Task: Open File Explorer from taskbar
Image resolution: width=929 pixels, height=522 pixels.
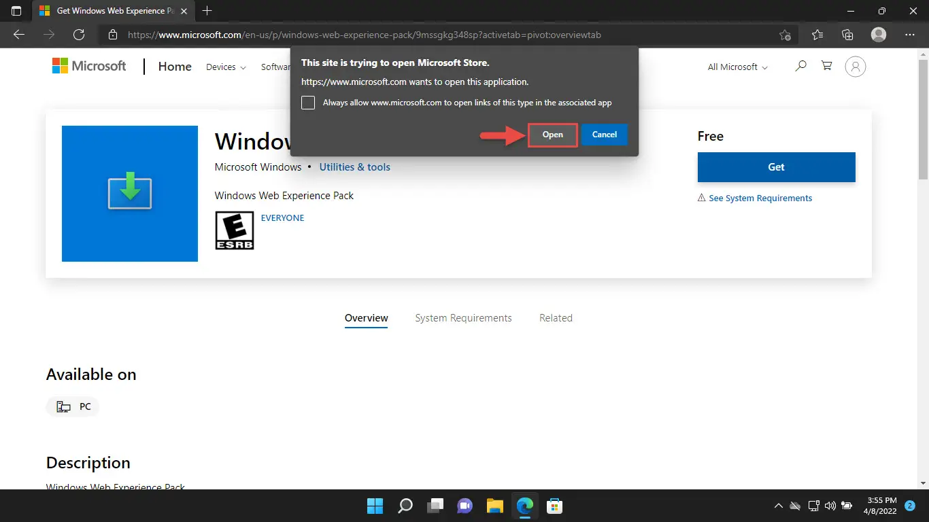Action: coord(495,506)
